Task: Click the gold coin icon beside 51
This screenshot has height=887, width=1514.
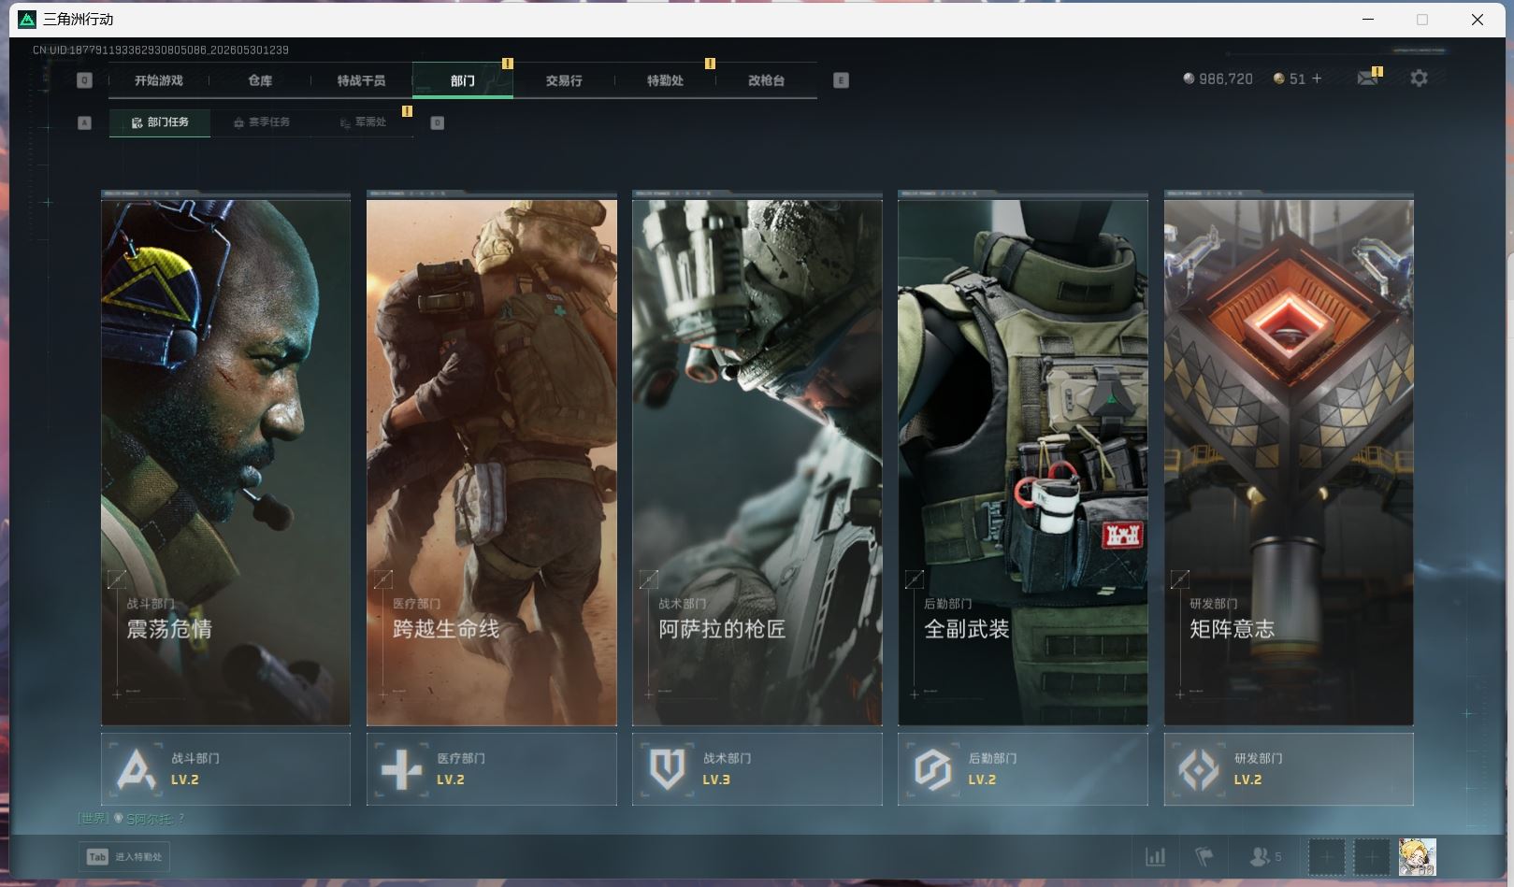Action: [1278, 79]
